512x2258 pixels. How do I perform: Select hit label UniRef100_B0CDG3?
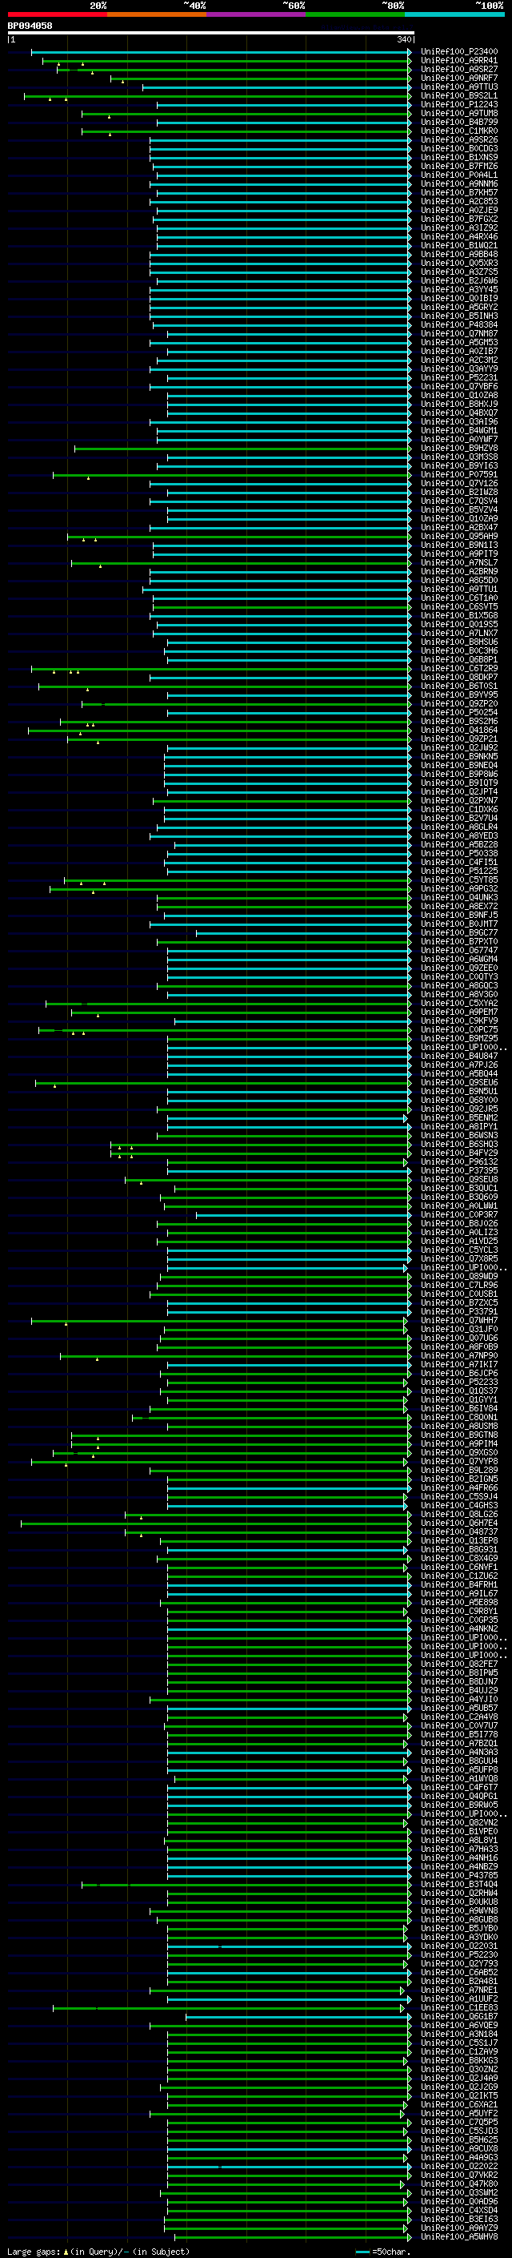coord(458,149)
